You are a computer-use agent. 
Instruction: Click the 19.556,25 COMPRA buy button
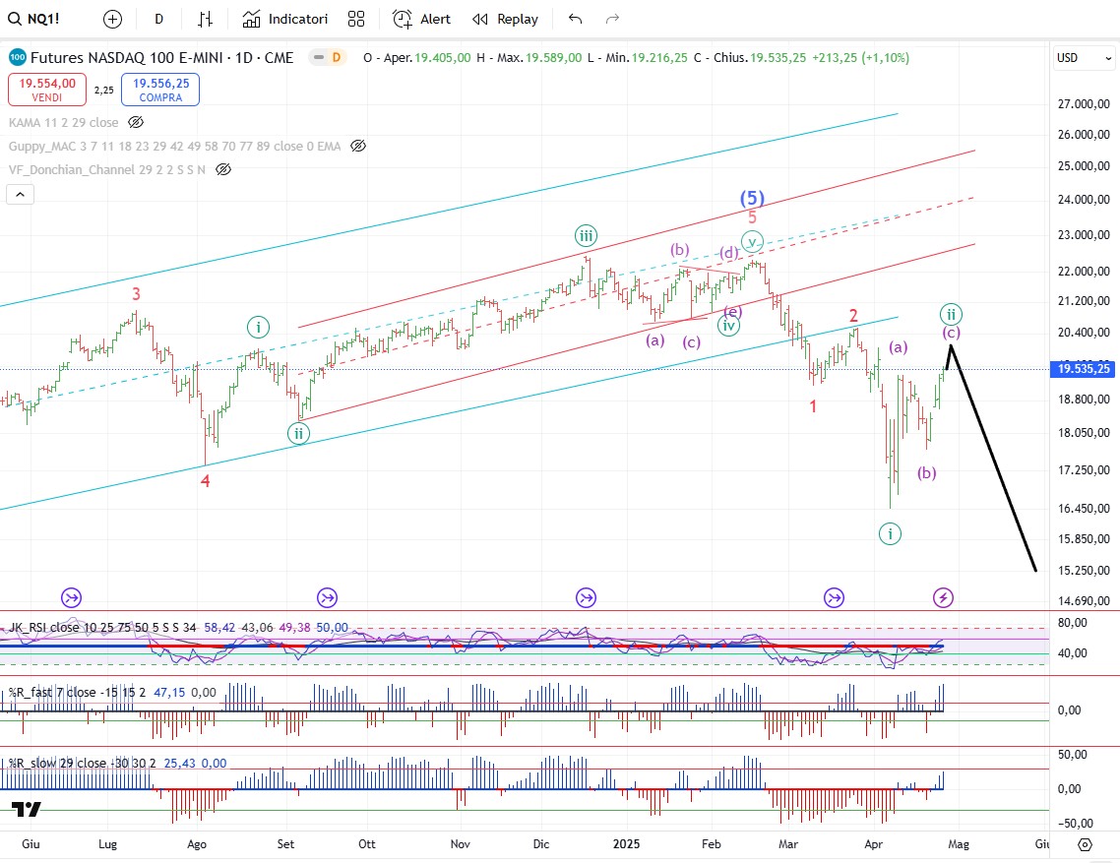[x=160, y=90]
